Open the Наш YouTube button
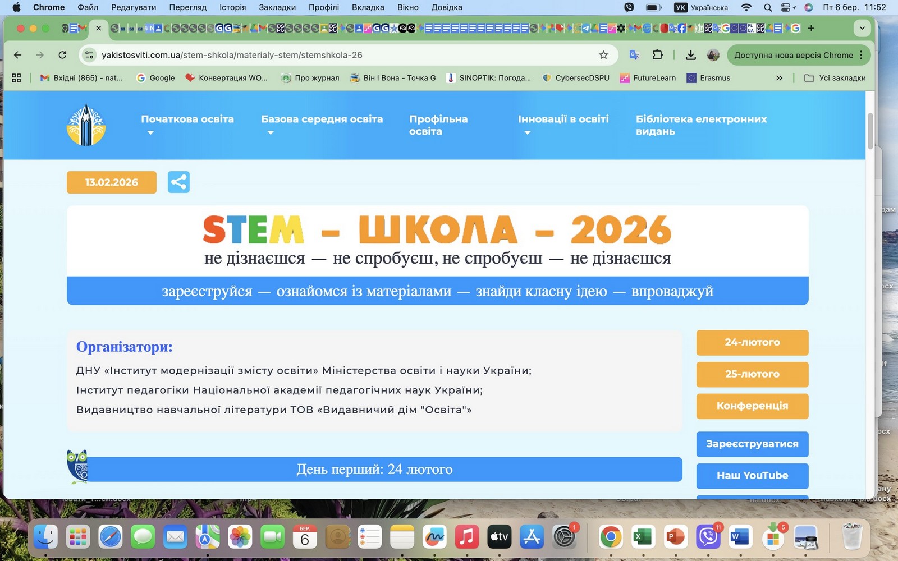 (x=752, y=476)
